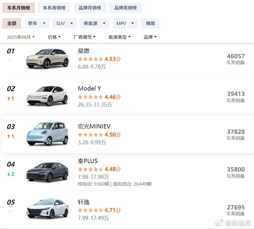Expand the 厂商属性 filter

click(x=85, y=37)
